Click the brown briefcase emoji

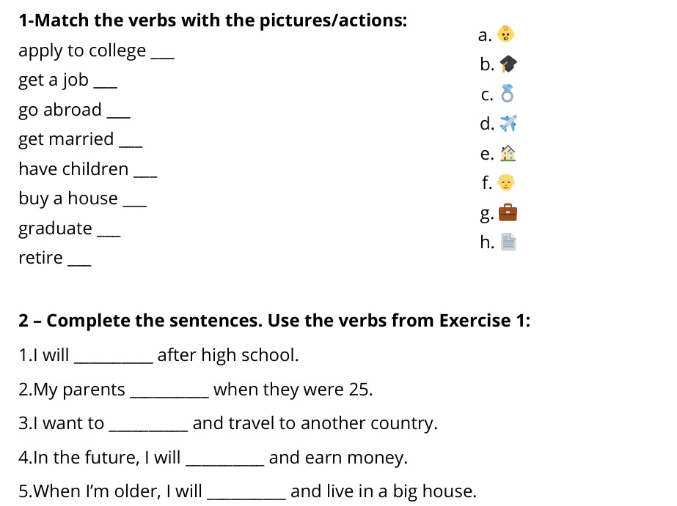tap(508, 212)
